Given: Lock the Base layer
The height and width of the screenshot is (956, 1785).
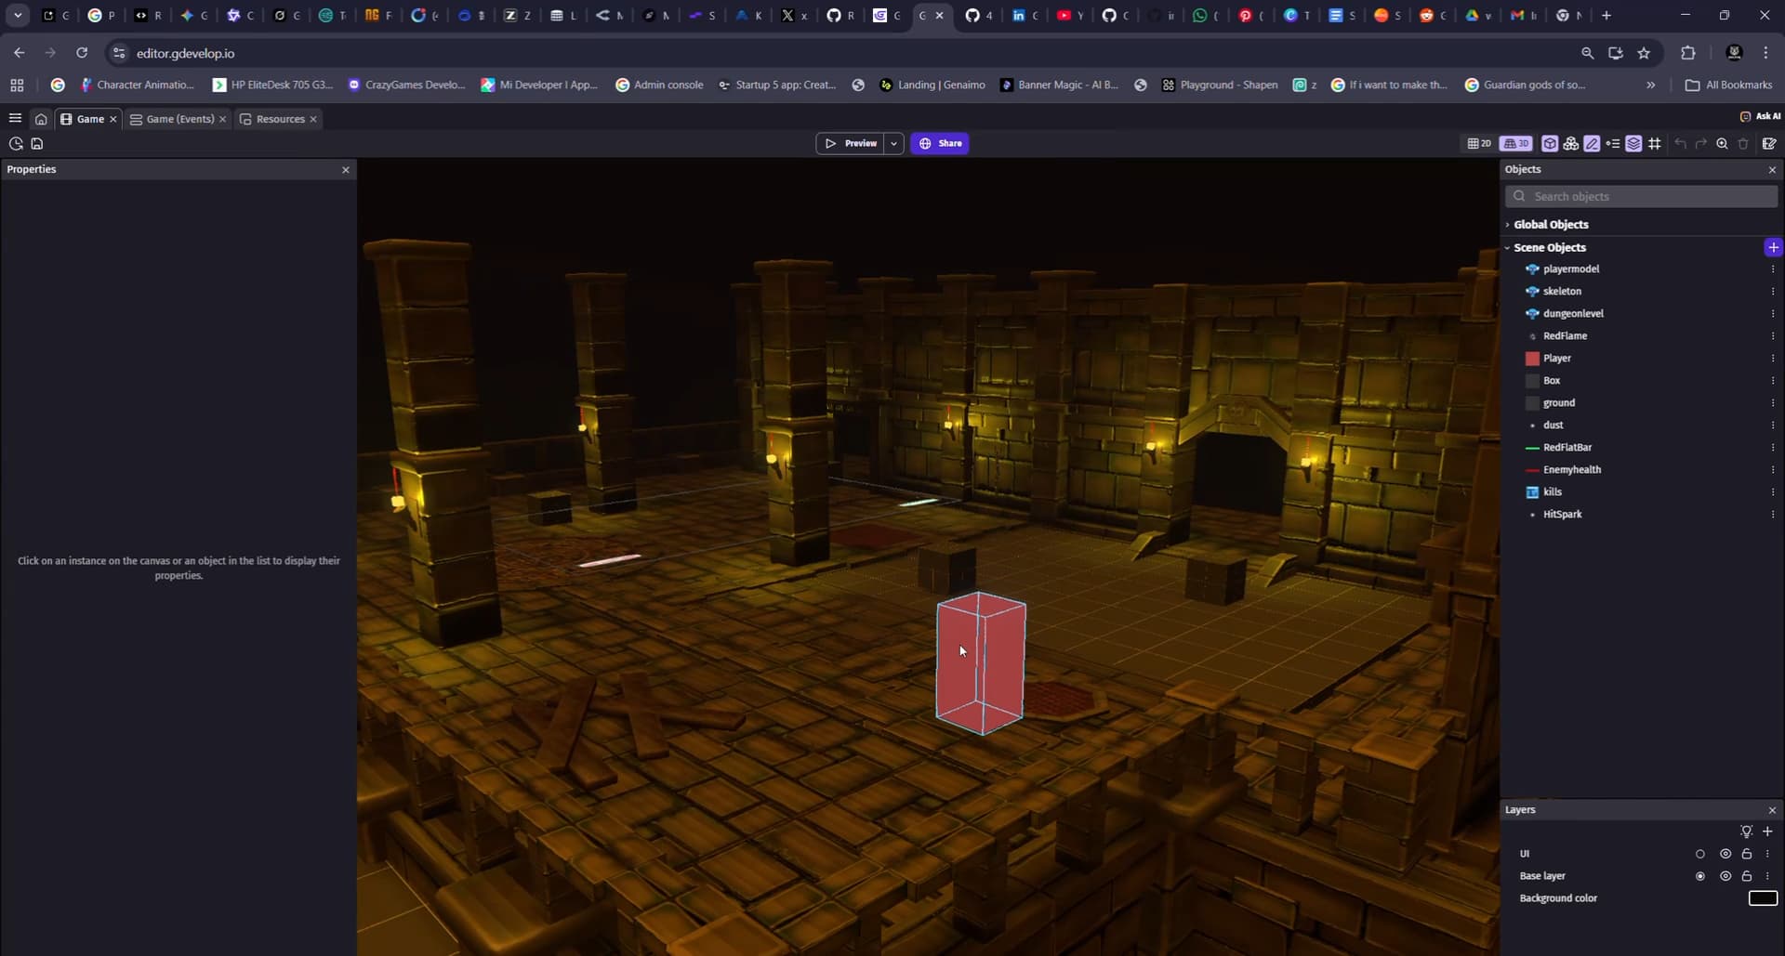Looking at the screenshot, I should [x=1747, y=876].
